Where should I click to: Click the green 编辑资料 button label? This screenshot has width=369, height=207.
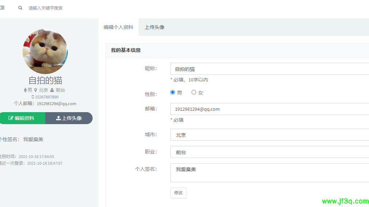click(24, 118)
